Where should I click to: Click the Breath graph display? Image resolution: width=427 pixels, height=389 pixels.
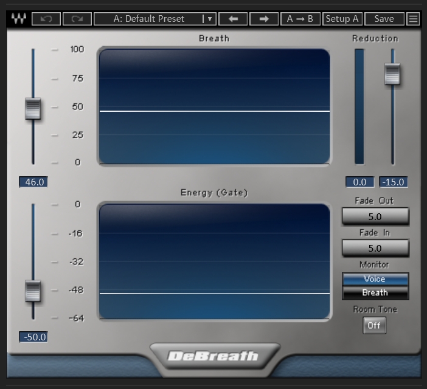(214, 106)
